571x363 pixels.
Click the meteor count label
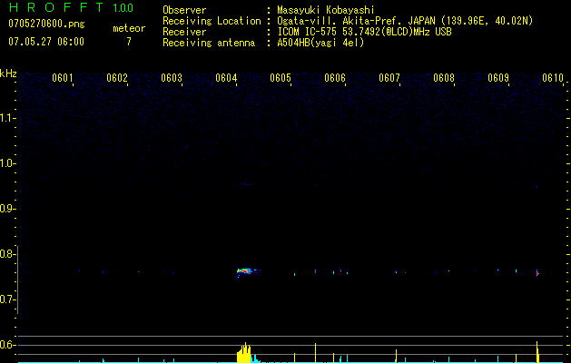click(129, 28)
